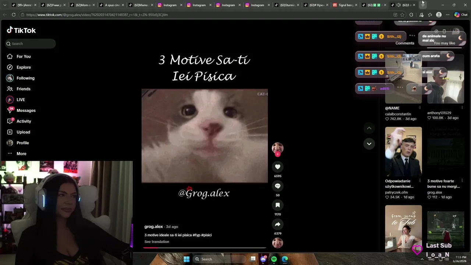The width and height of the screenshot is (471, 265).
Task: Click the Windows taskbar search box
Action: 219,259
